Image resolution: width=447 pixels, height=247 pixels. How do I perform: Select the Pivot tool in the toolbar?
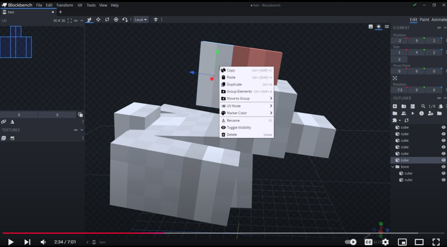pyautogui.click(x=116, y=20)
